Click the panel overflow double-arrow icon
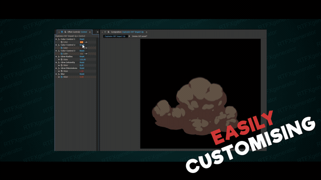The width and height of the screenshot is (321, 180). [x=97, y=32]
